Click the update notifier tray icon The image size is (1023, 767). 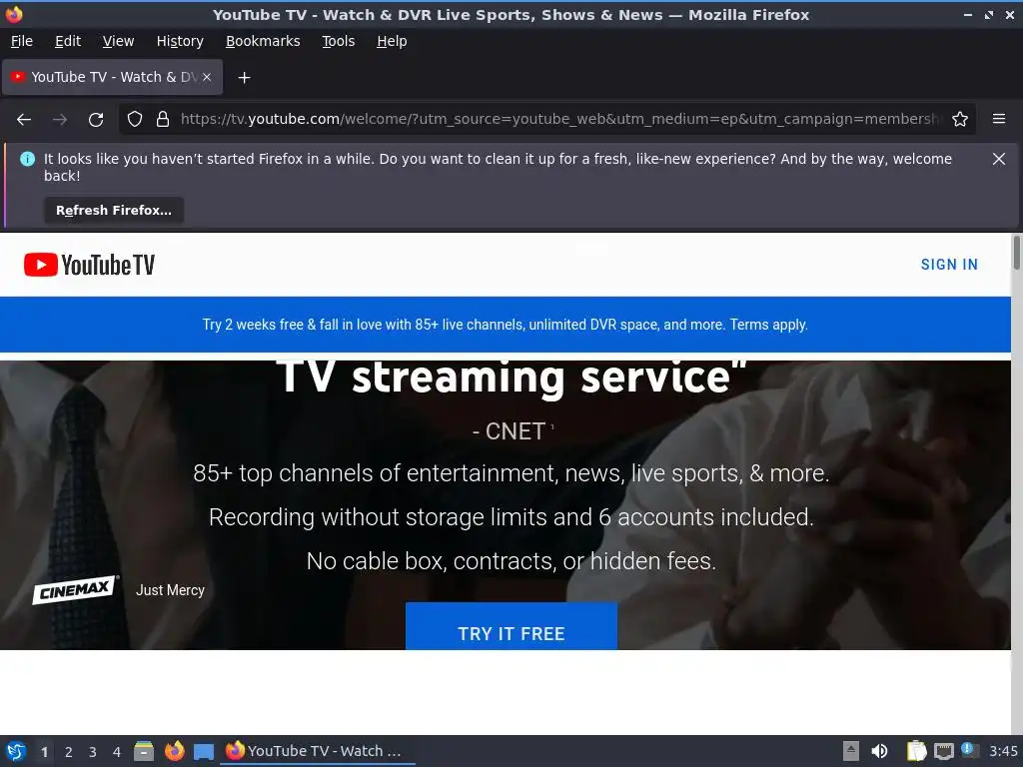point(969,750)
